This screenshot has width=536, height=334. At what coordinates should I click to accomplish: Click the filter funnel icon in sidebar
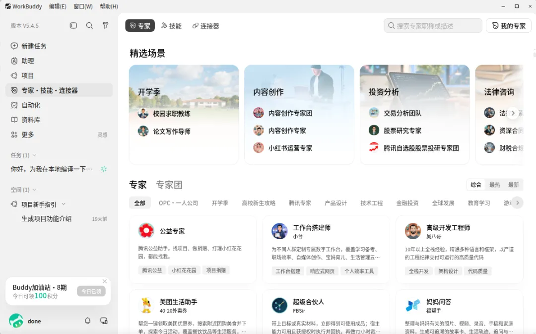(x=106, y=26)
